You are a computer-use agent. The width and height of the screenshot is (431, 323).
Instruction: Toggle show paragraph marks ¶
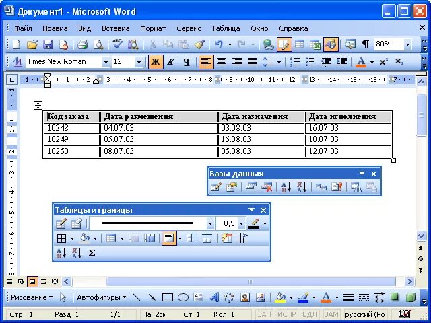(x=365, y=44)
